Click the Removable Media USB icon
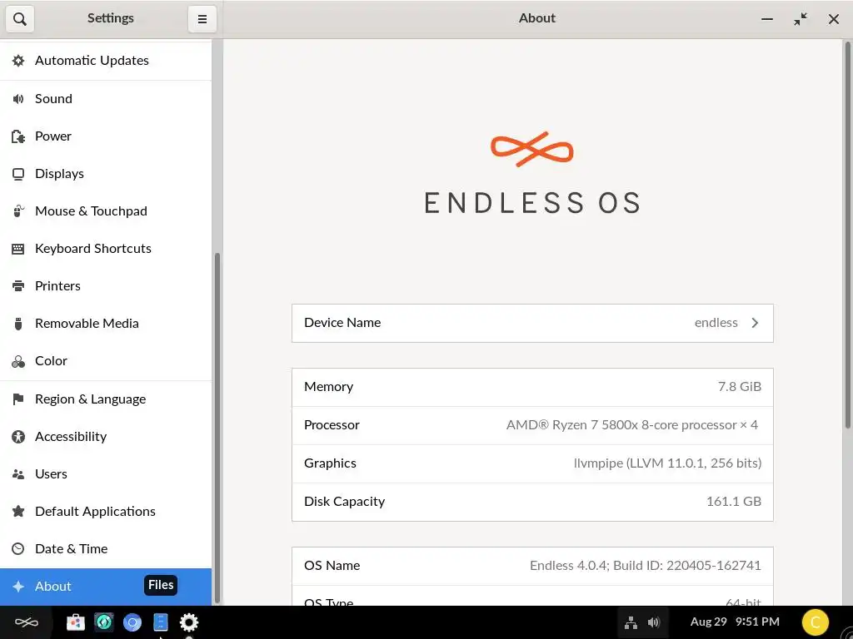 click(18, 324)
